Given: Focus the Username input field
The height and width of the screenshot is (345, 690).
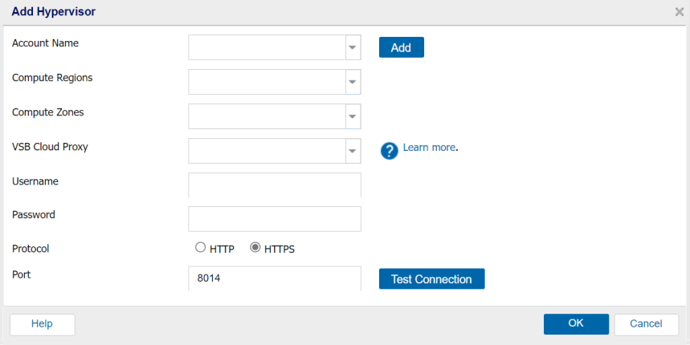Looking at the screenshot, I should click(x=275, y=185).
